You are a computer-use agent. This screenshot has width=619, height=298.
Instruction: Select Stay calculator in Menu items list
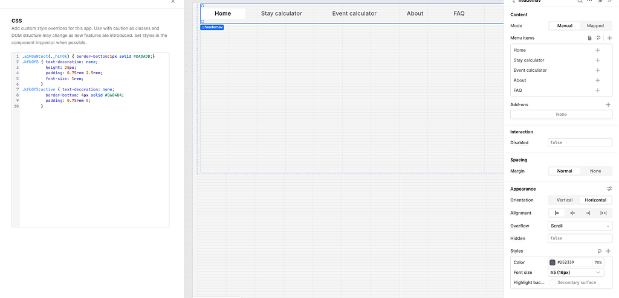528,60
